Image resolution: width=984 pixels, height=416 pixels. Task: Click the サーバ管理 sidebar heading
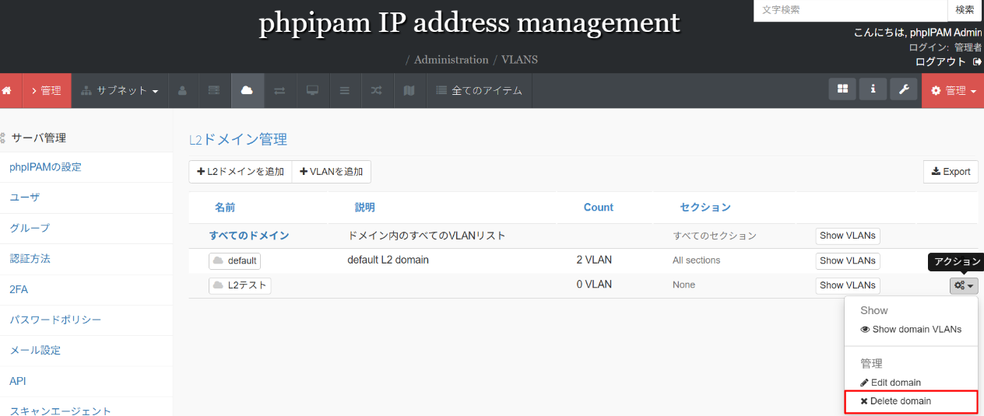[39, 138]
